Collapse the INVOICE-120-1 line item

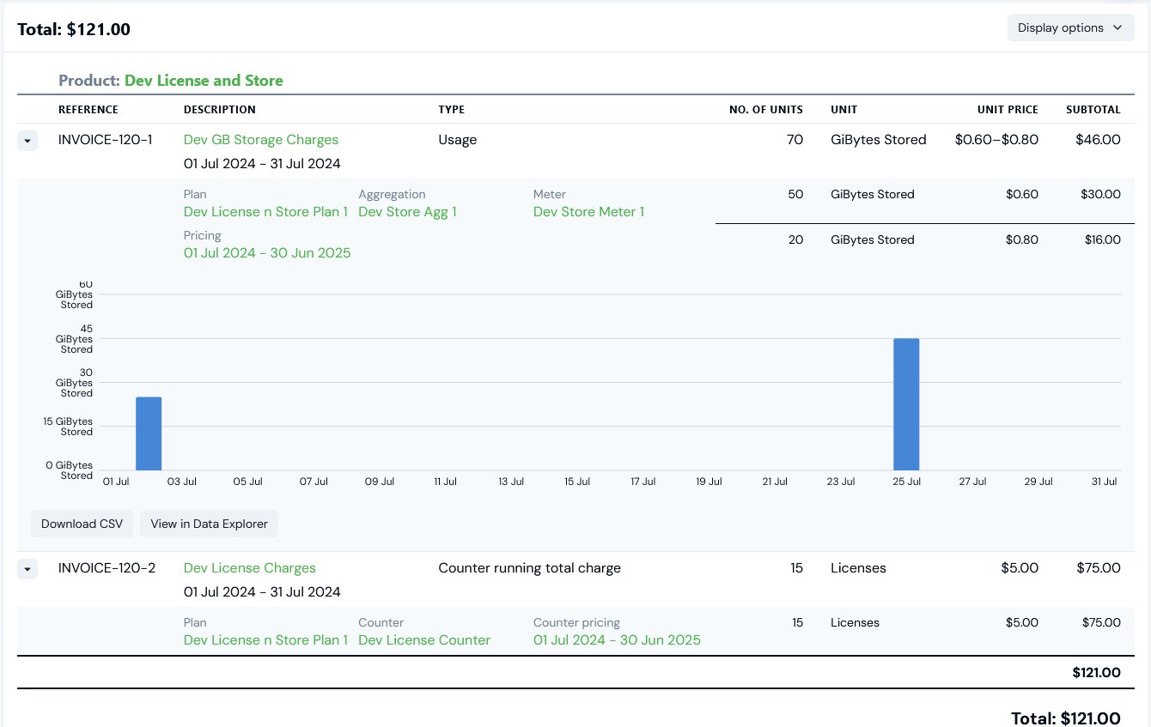tap(27, 141)
